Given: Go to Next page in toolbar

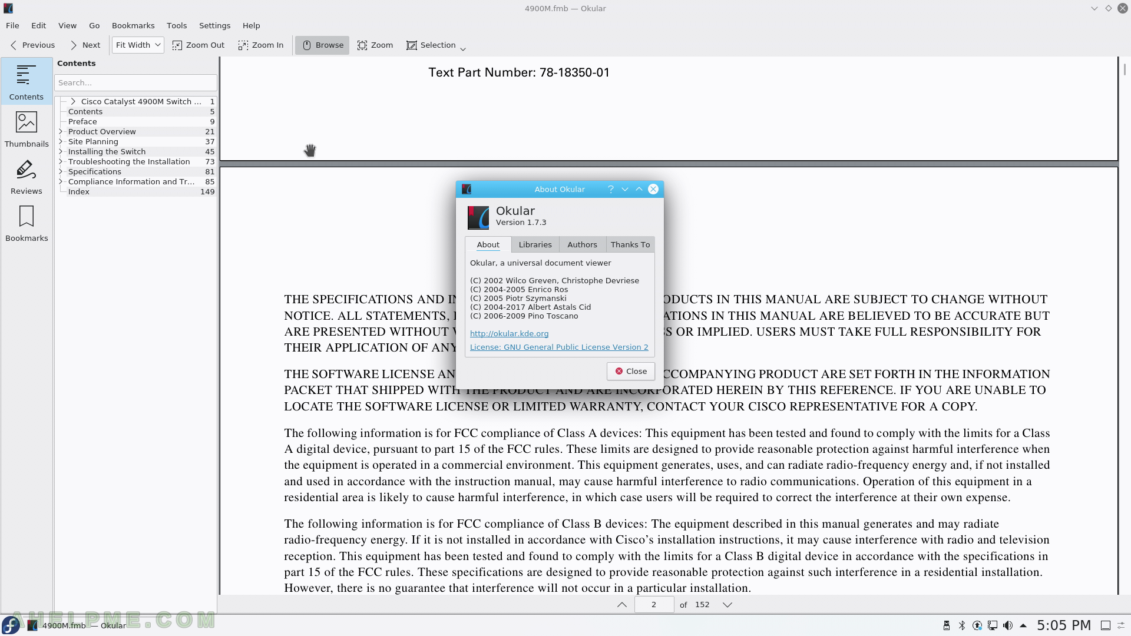Looking at the screenshot, I should click(x=85, y=45).
